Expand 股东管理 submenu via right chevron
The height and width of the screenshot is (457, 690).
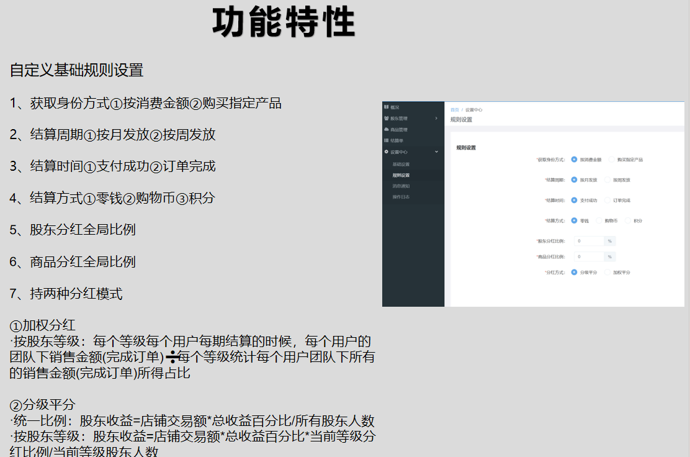pos(436,118)
